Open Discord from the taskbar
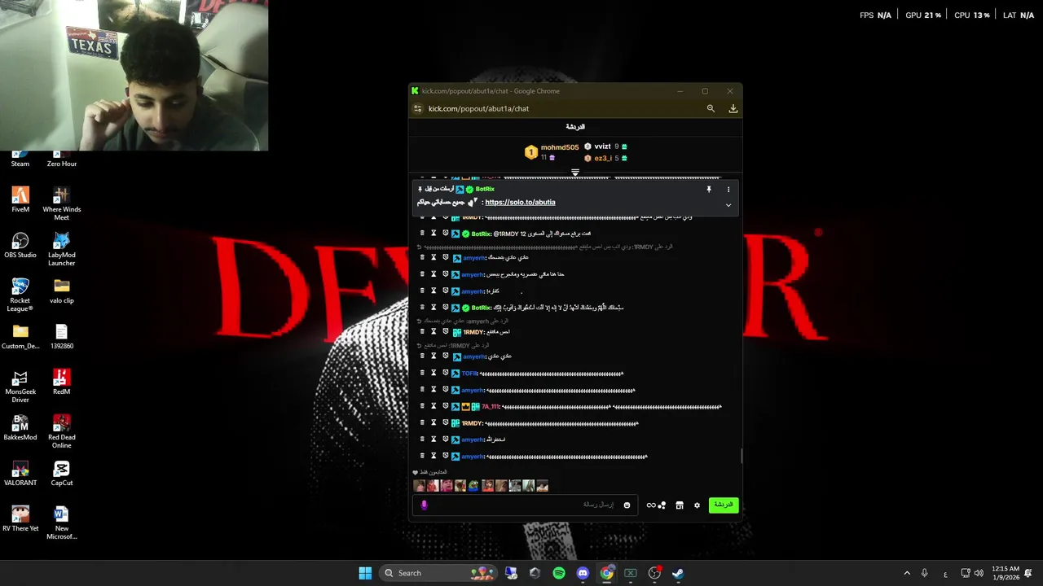This screenshot has height=586, width=1043. (583, 573)
